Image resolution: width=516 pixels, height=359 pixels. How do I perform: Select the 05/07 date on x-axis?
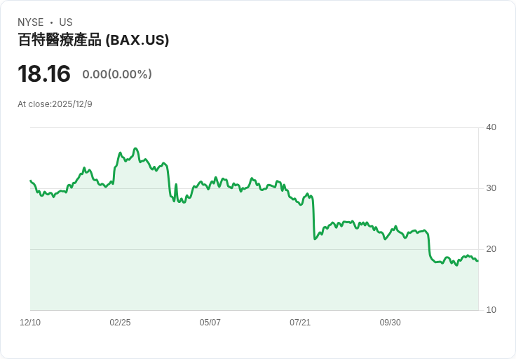pyautogui.click(x=210, y=323)
